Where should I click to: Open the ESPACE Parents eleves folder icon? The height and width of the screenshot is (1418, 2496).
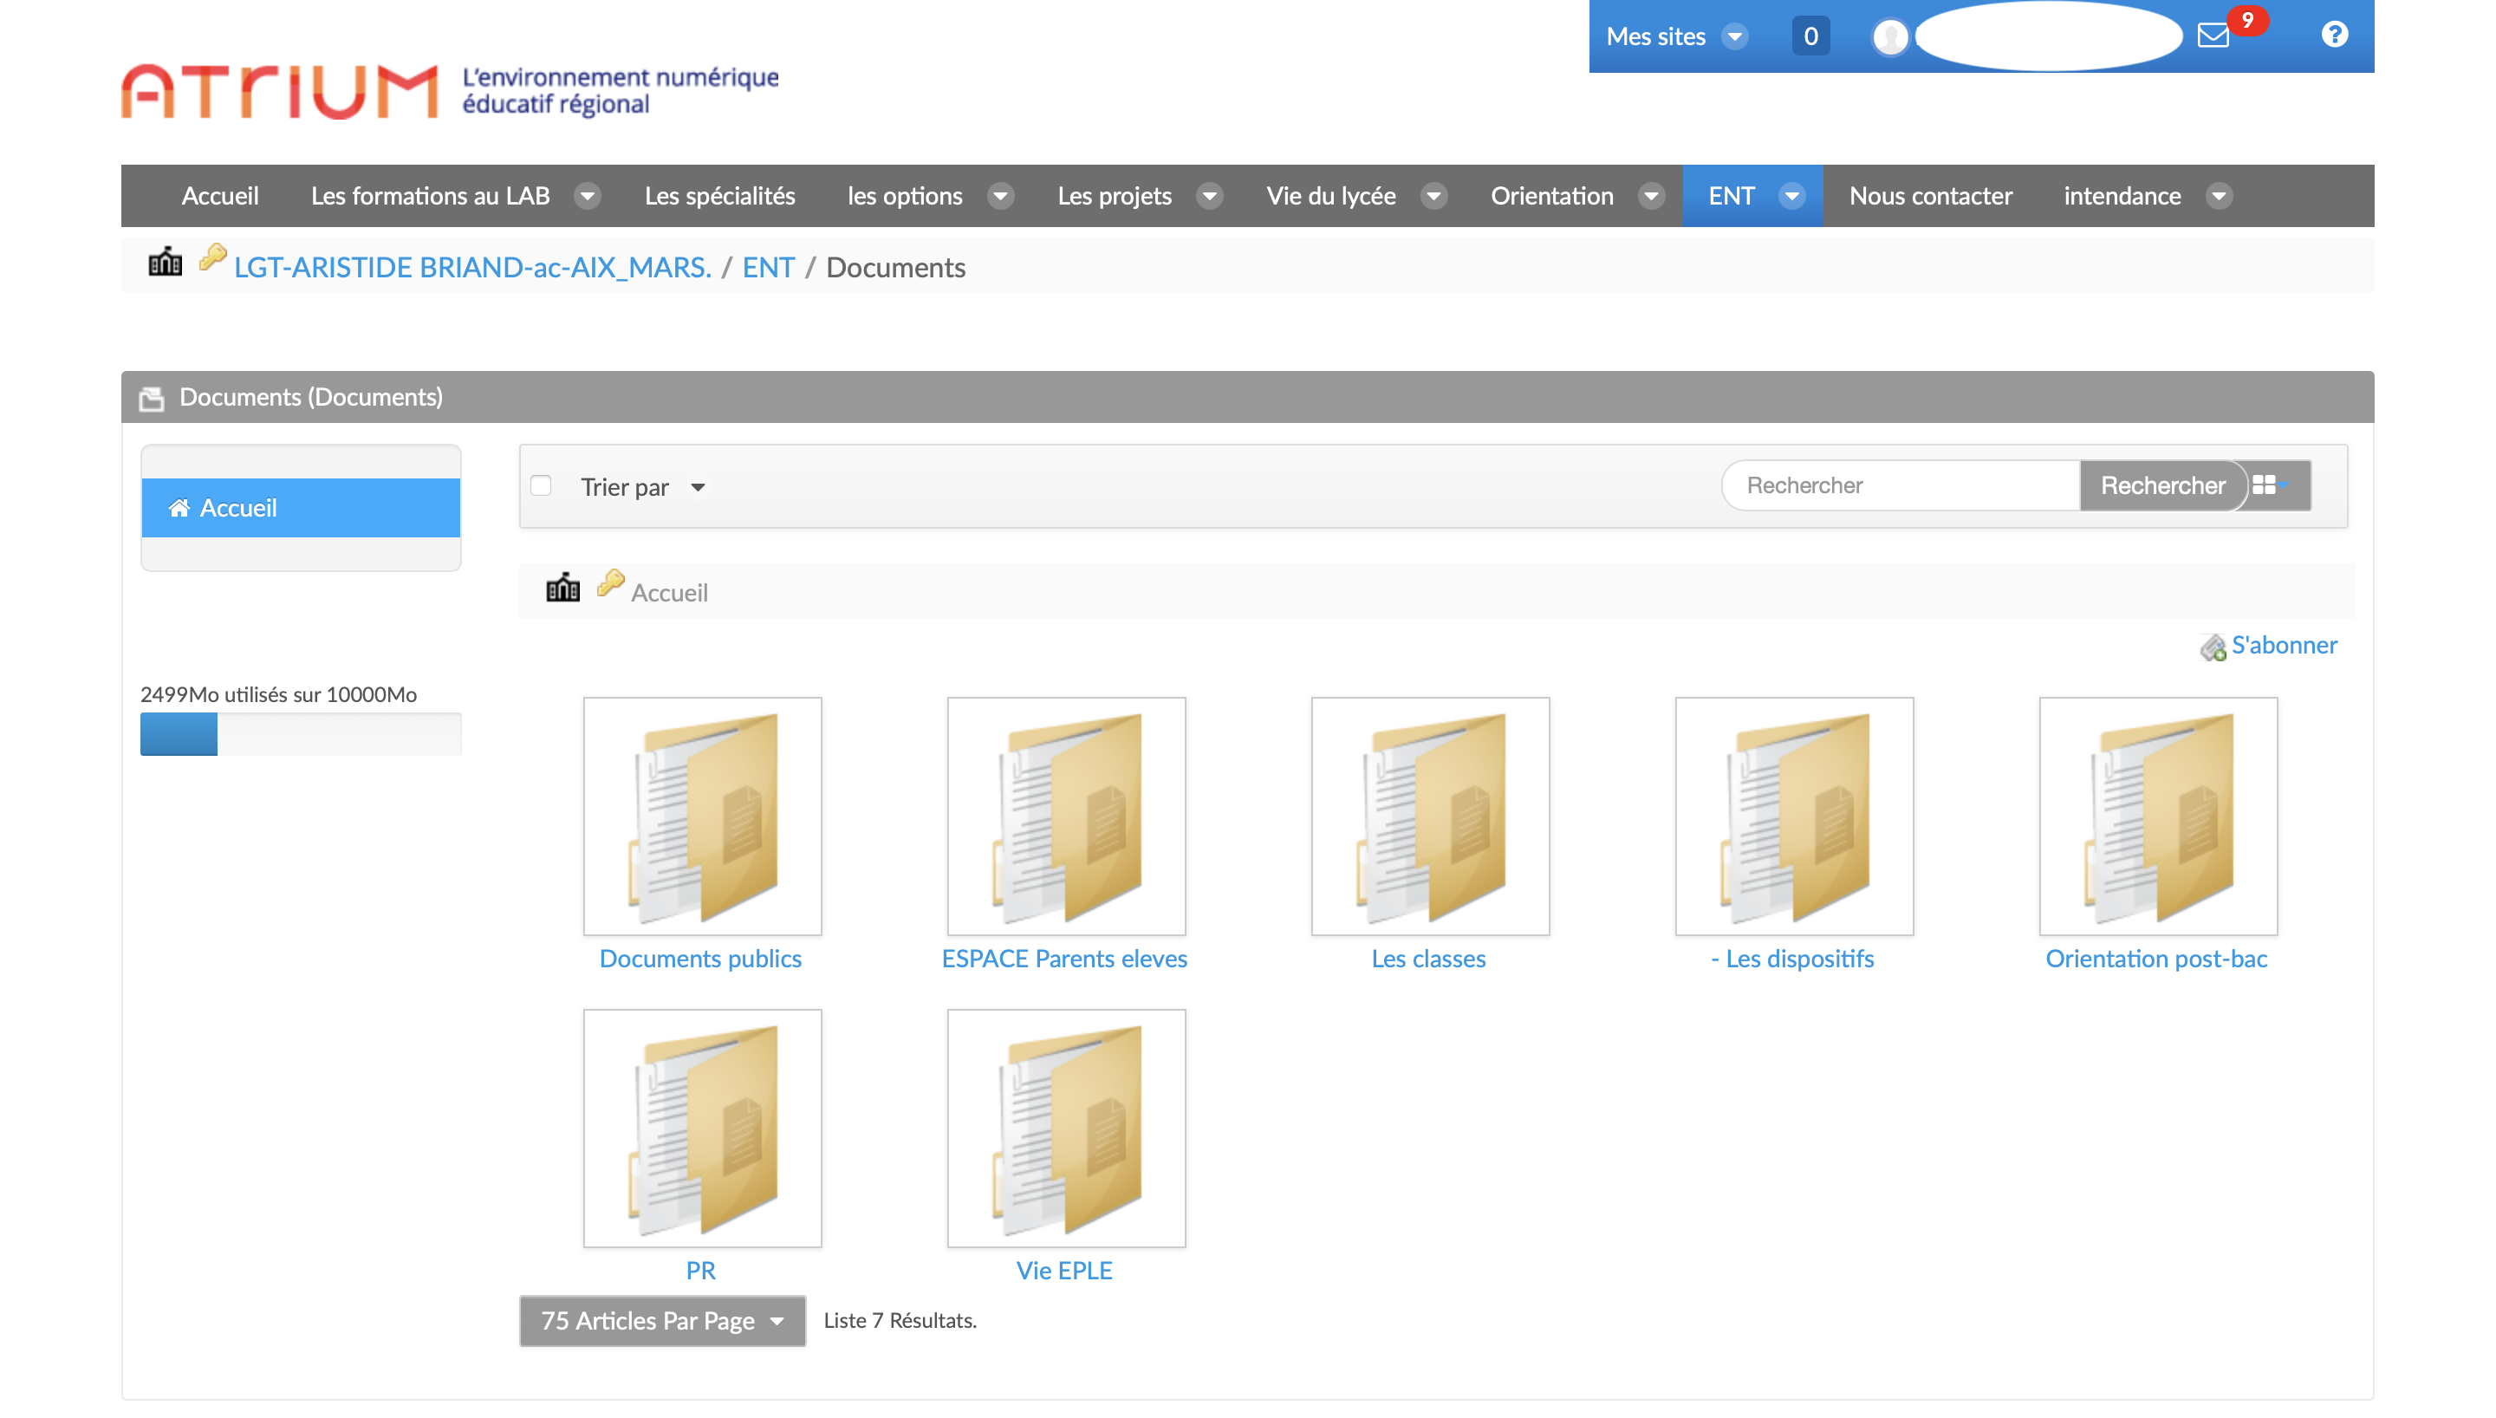[1066, 816]
